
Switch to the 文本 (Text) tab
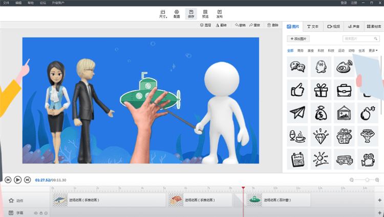tap(312, 26)
